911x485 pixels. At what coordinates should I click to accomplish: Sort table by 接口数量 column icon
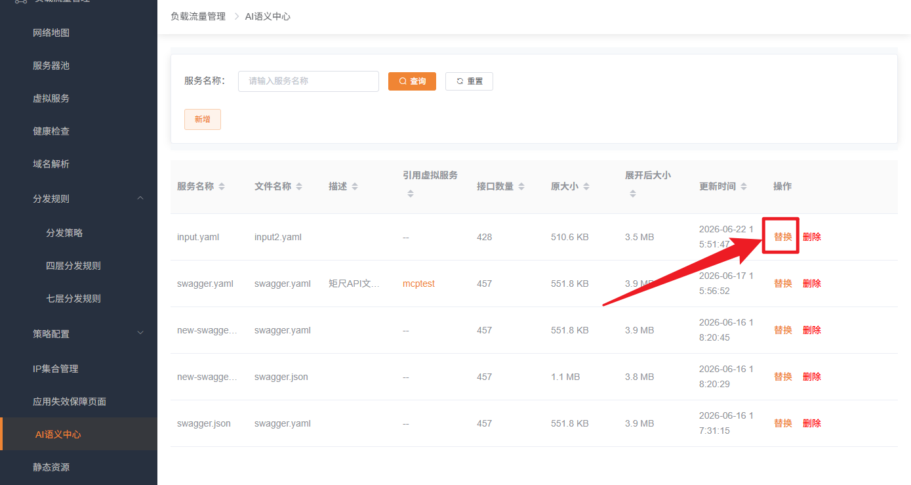[521, 186]
